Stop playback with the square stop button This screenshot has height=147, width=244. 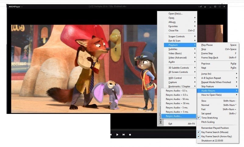click(130, 135)
